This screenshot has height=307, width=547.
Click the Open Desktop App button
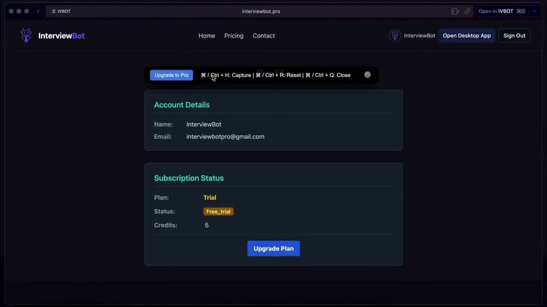coord(467,36)
